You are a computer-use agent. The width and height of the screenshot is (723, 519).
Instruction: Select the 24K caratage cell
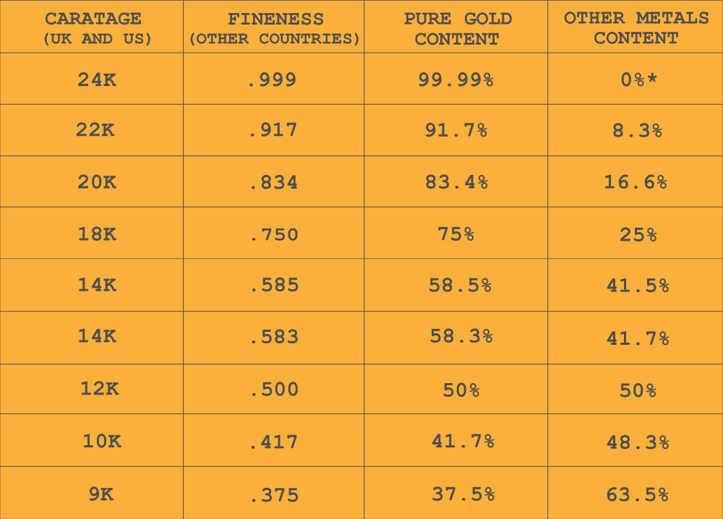click(x=97, y=80)
